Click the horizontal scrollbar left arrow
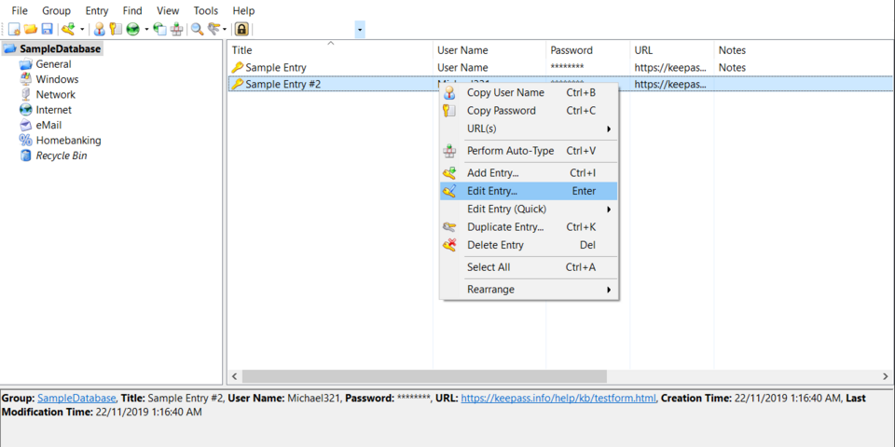The width and height of the screenshot is (895, 447). pos(234,376)
